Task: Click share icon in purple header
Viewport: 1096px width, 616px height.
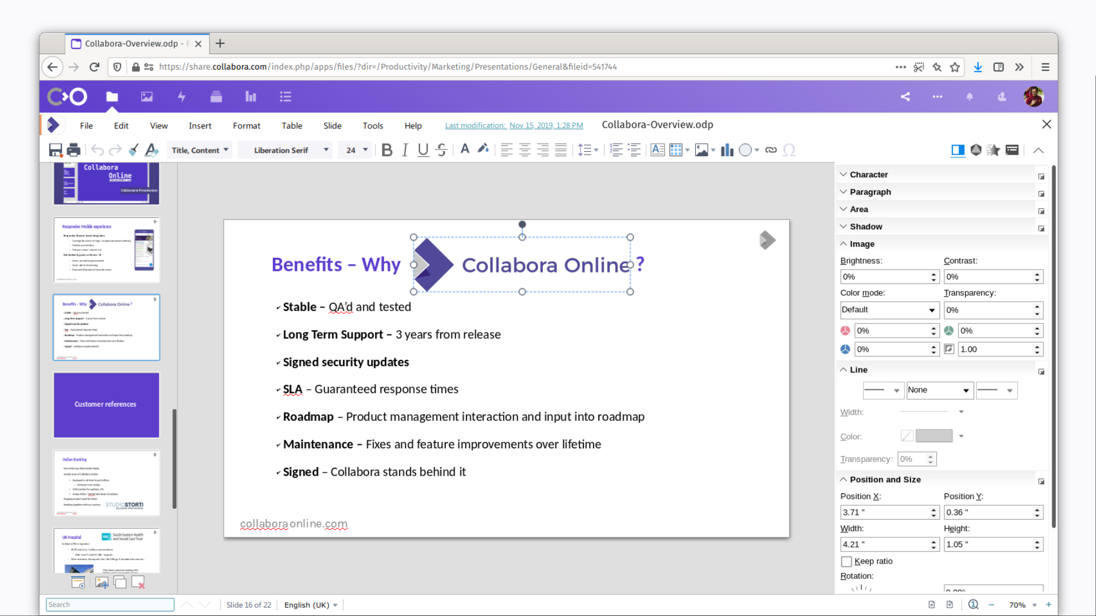Action: [905, 96]
